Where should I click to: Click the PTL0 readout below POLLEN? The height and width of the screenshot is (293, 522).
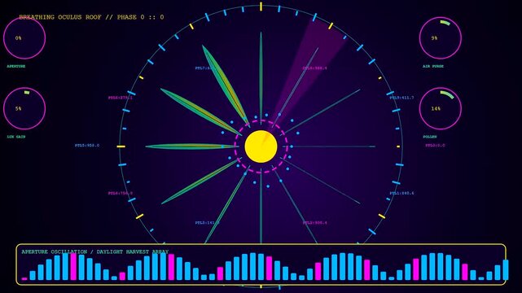pos(435,146)
